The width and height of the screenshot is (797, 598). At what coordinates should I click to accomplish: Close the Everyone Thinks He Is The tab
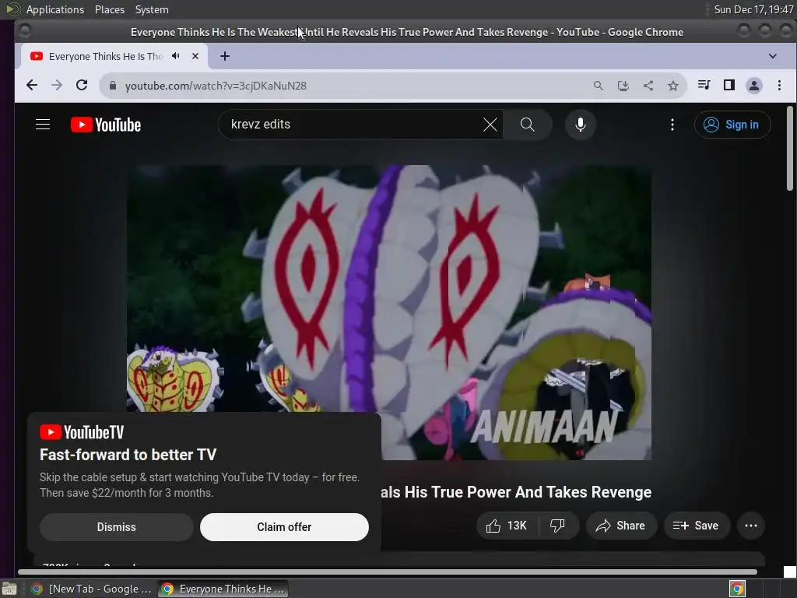click(x=195, y=56)
